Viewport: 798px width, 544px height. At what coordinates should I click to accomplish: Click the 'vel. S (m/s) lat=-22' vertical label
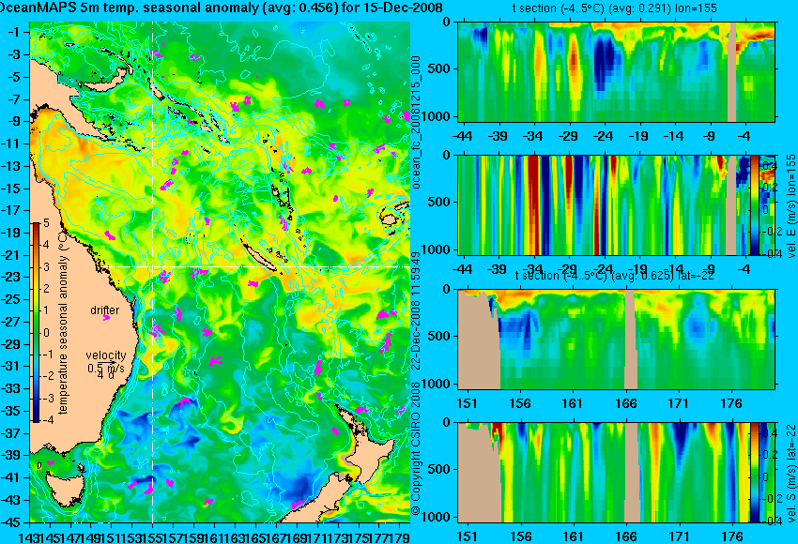click(x=791, y=474)
